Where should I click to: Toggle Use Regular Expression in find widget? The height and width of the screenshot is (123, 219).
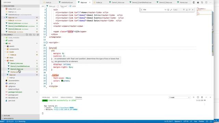(x=171, y=10)
